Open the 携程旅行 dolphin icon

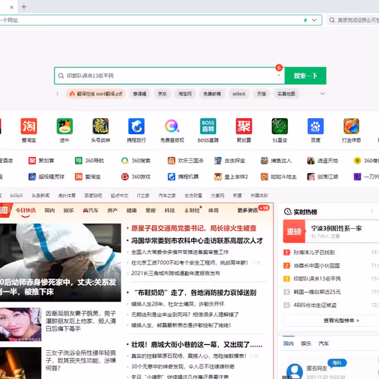pyautogui.click(x=136, y=126)
